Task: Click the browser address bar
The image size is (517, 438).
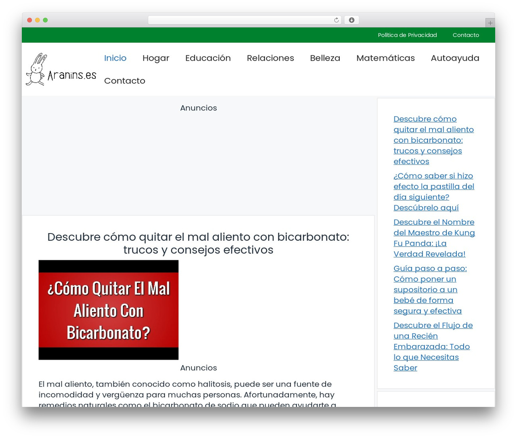Action: tap(244, 20)
